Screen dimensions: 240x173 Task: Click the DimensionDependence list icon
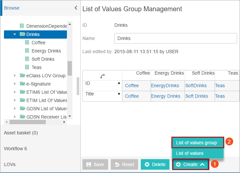(x=22, y=26)
